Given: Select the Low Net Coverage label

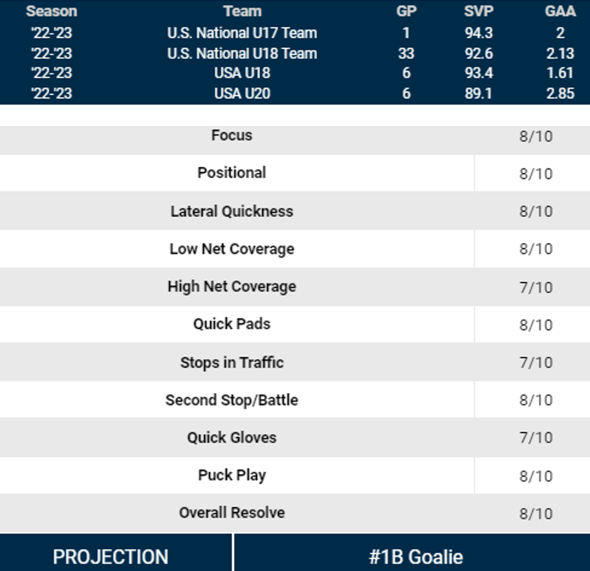Looking at the screenshot, I should (232, 249).
